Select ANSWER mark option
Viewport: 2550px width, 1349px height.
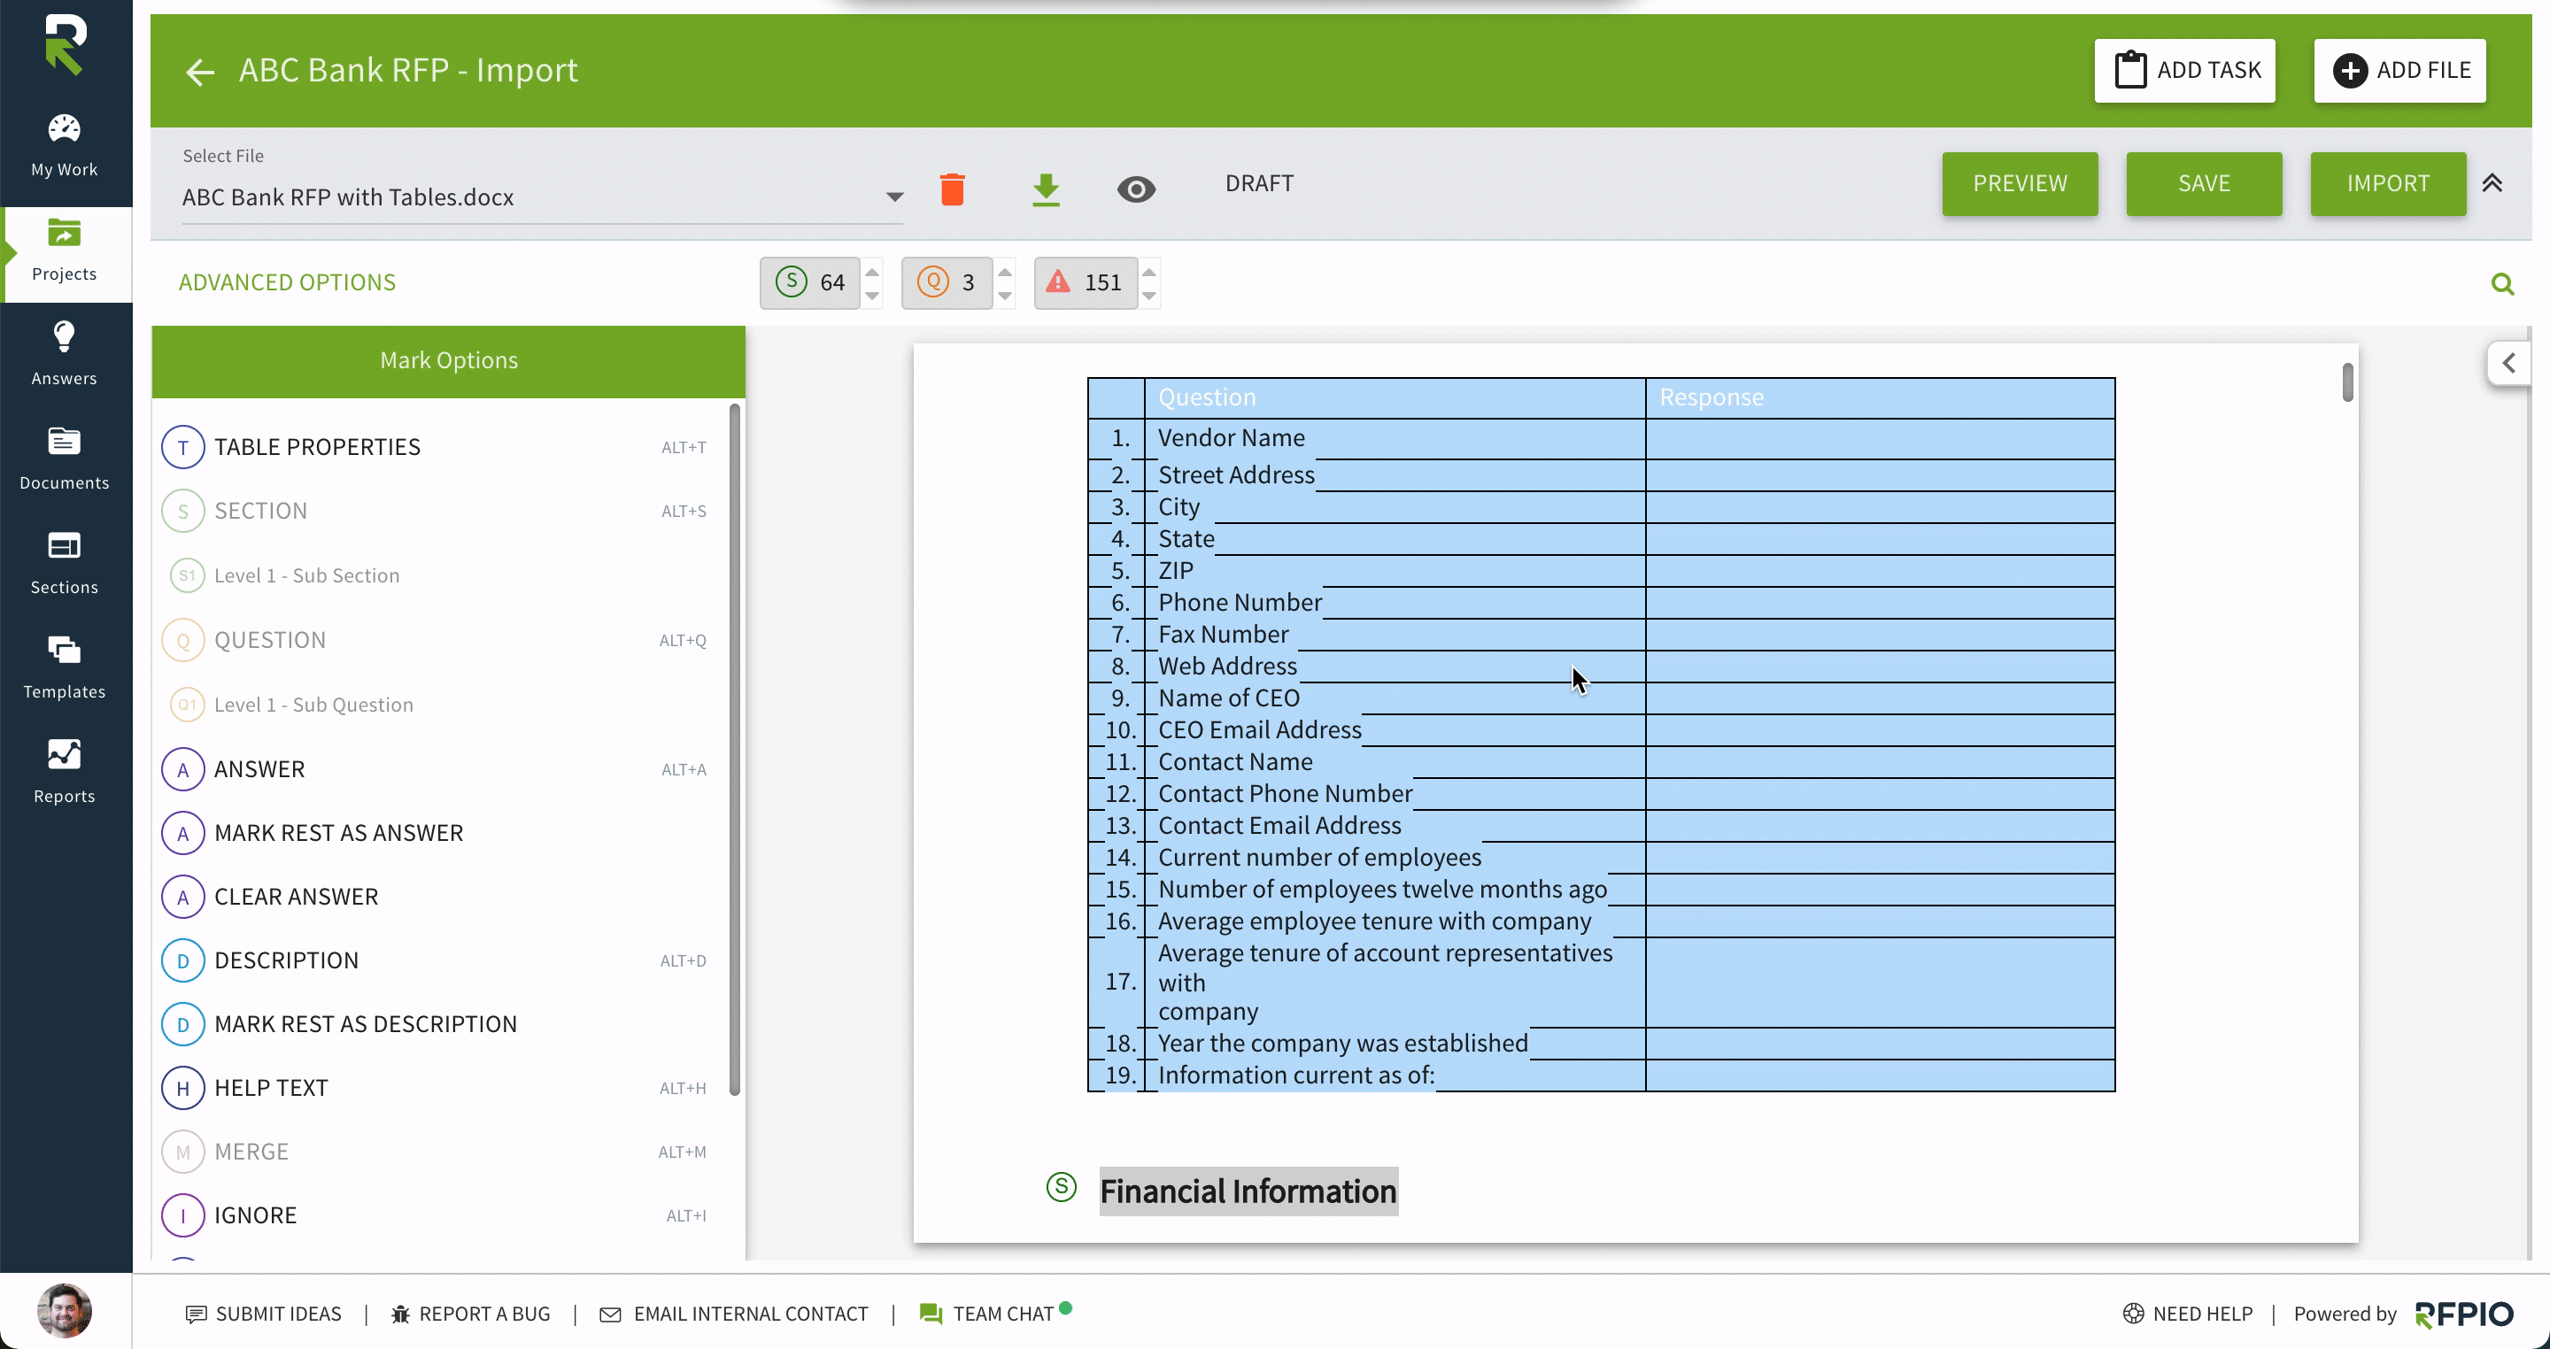click(436, 769)
